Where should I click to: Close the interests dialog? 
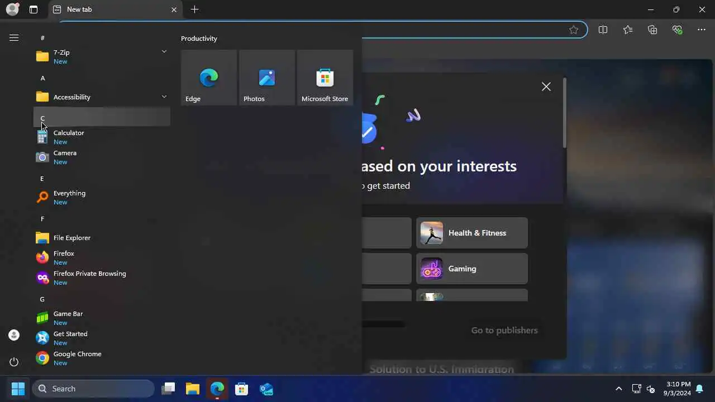[x=546, y=87]
